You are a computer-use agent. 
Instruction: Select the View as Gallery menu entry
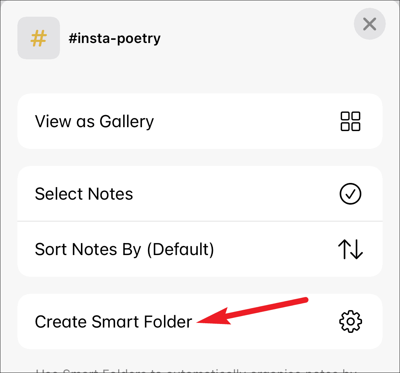pyautogui.click(x=94, y=121)
